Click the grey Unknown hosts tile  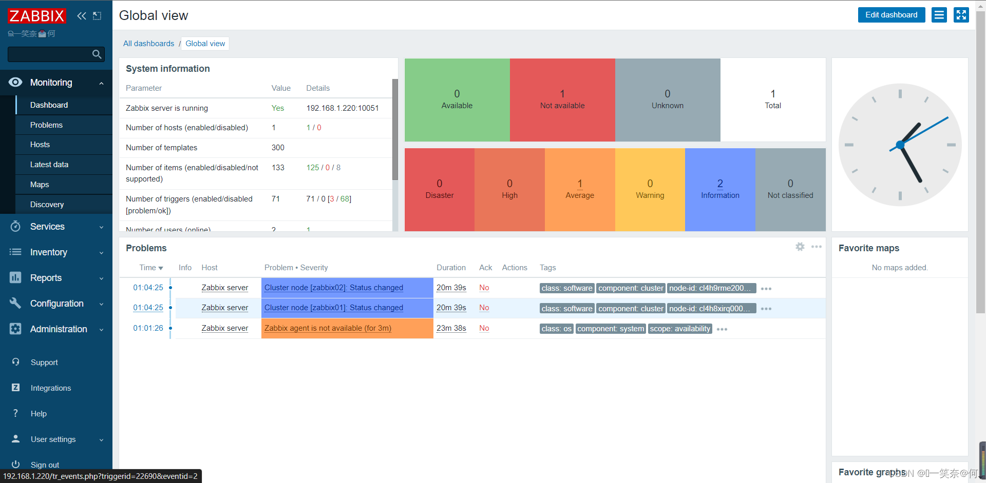tap(668, 100)
